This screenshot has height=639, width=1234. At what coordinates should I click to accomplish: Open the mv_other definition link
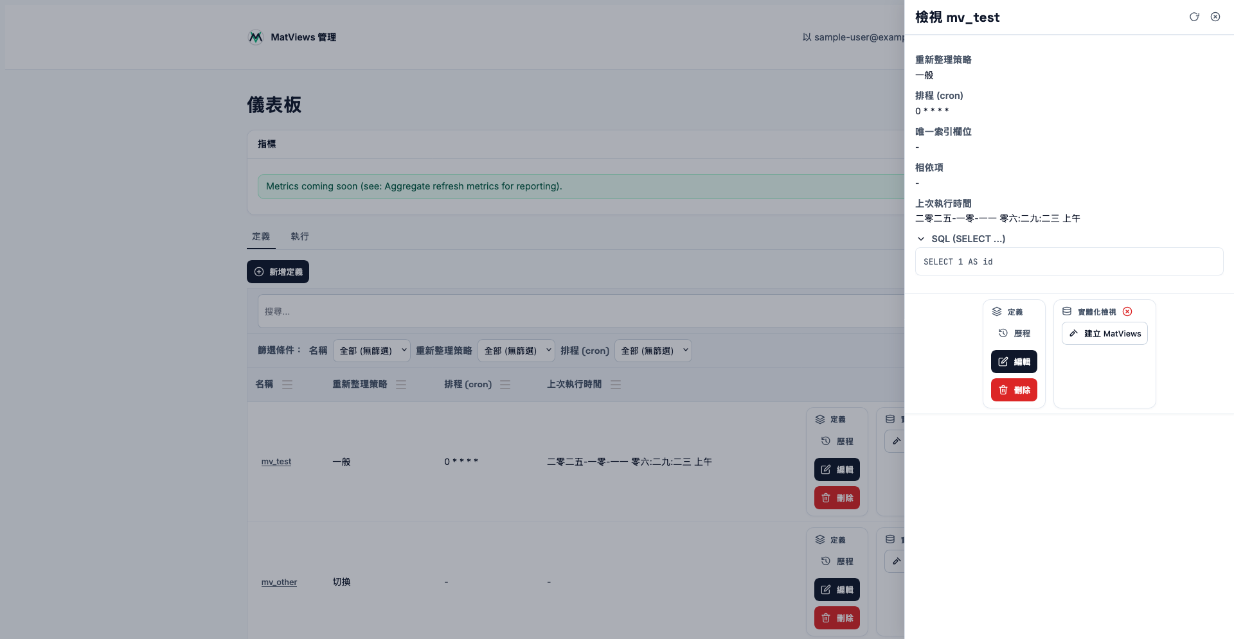click(279, 582)
